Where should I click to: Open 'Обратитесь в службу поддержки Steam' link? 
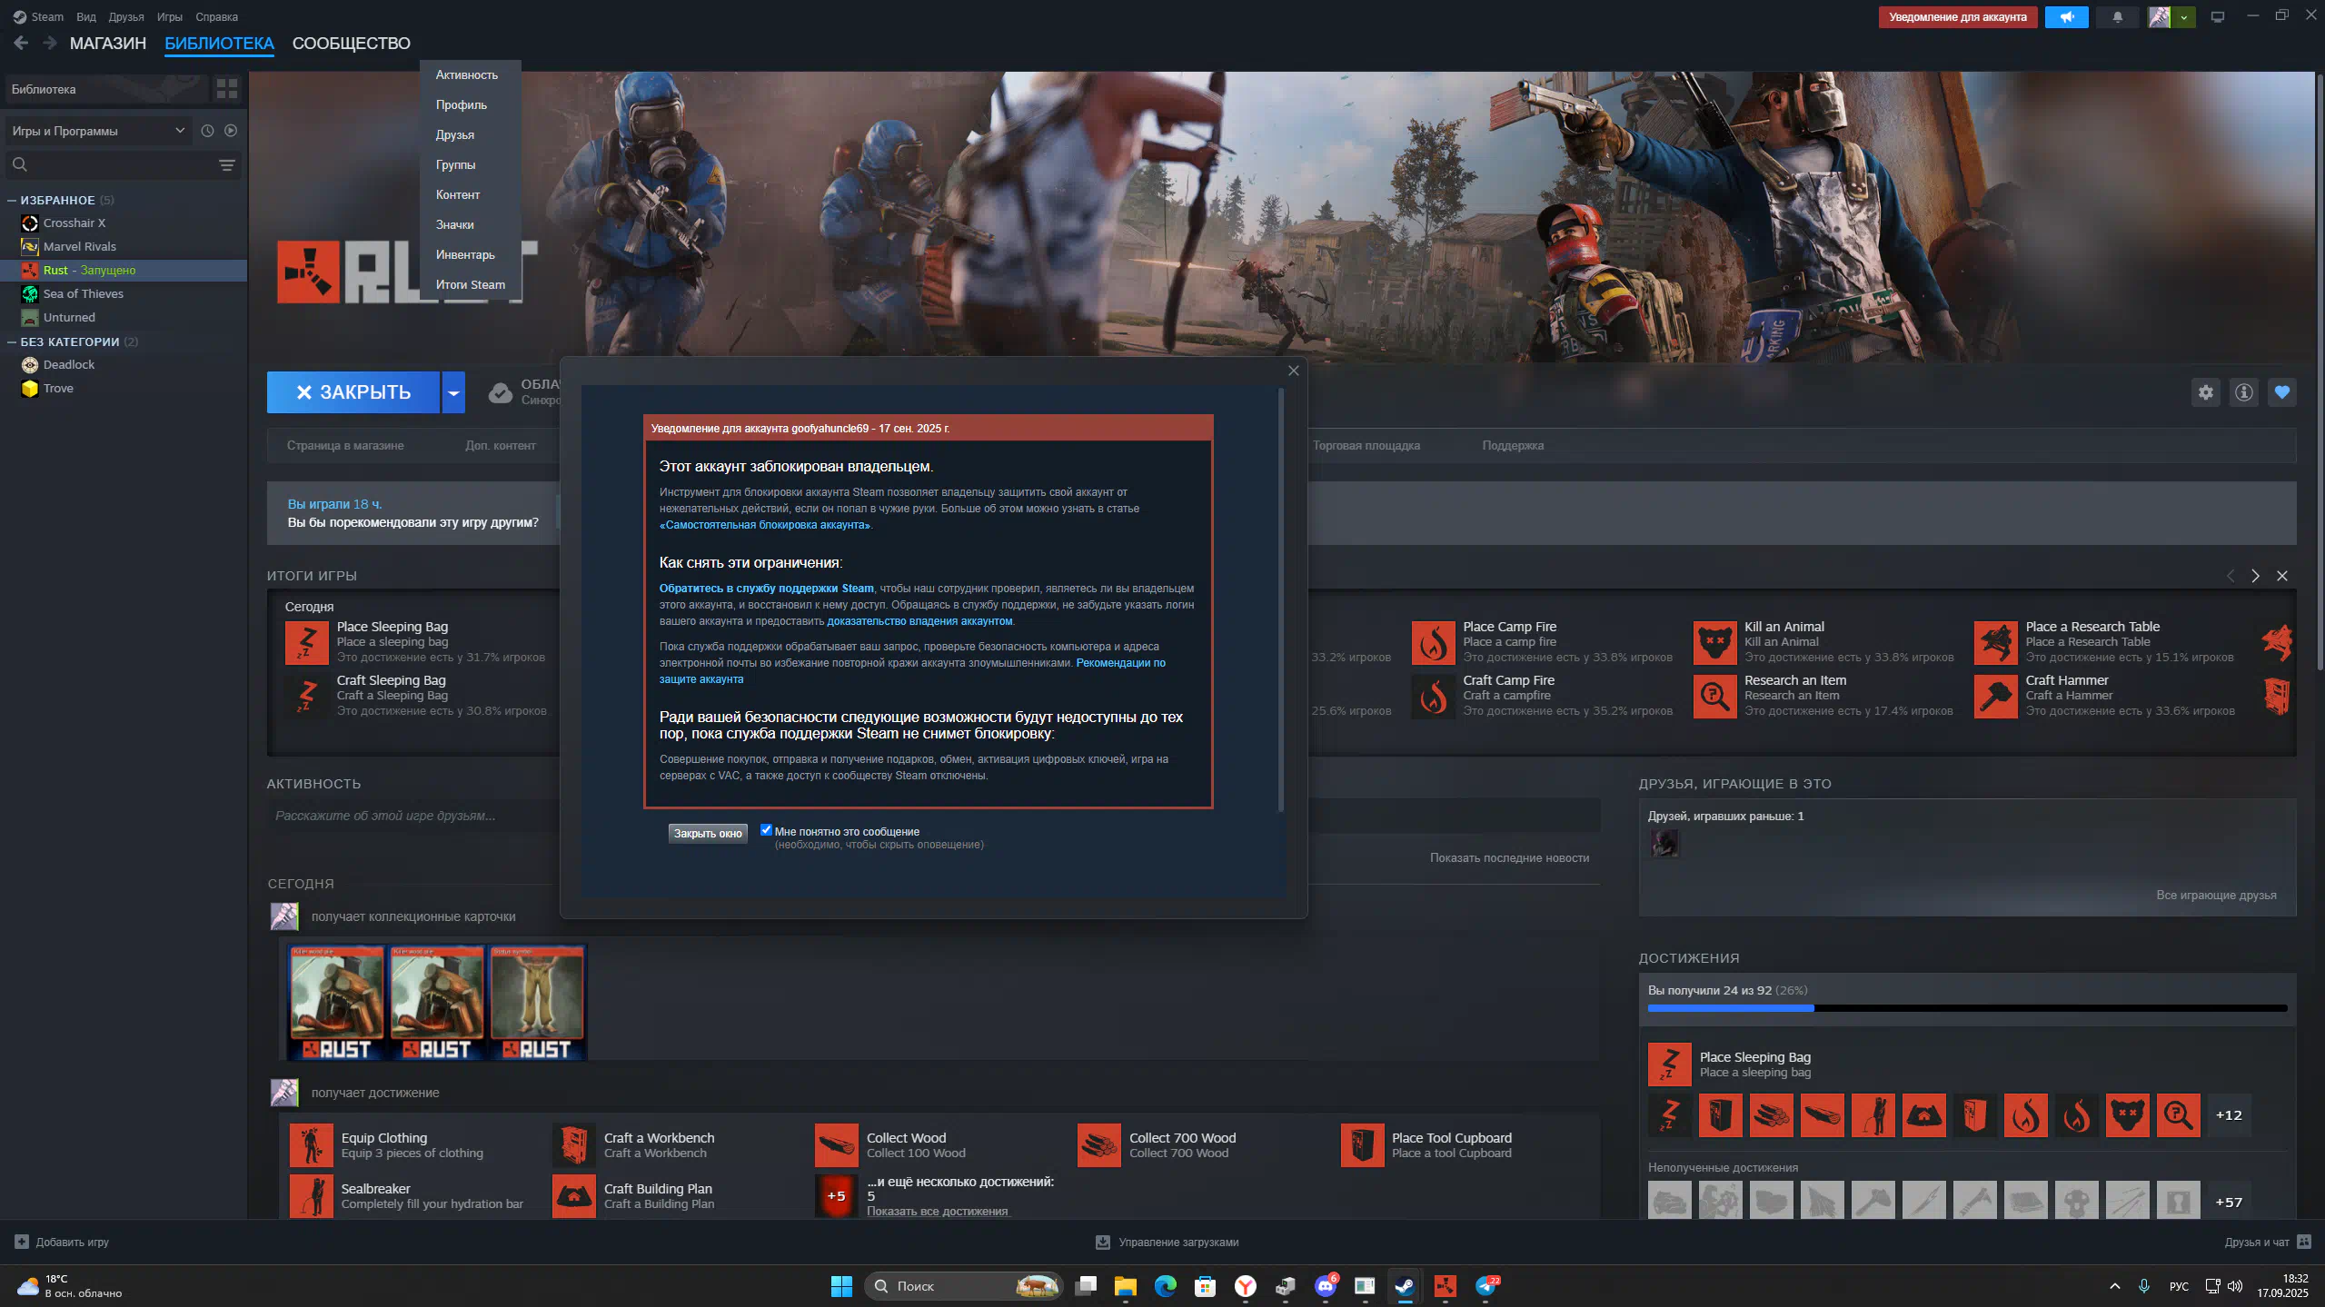(x=766, y=589)
